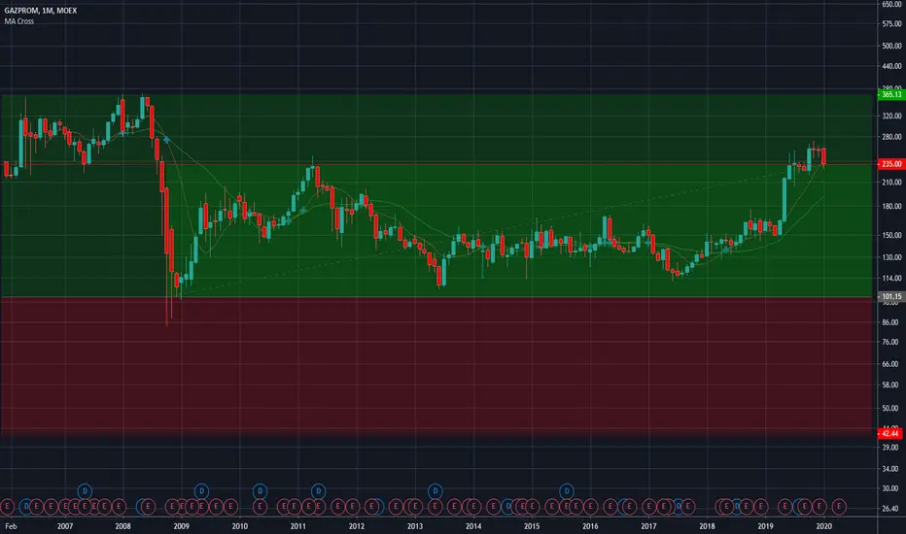
Task: Open the raised dividend marker between 2015 and 2016
Action: click(x=567, y=491)
